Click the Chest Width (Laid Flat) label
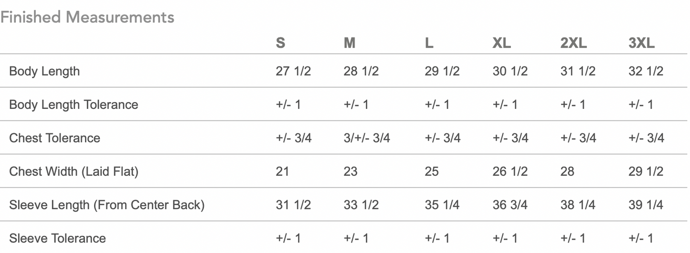The image size is (690, 253). [74, 172]
